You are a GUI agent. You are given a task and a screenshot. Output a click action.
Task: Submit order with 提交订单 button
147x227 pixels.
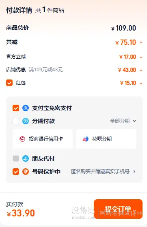point(118,209)
